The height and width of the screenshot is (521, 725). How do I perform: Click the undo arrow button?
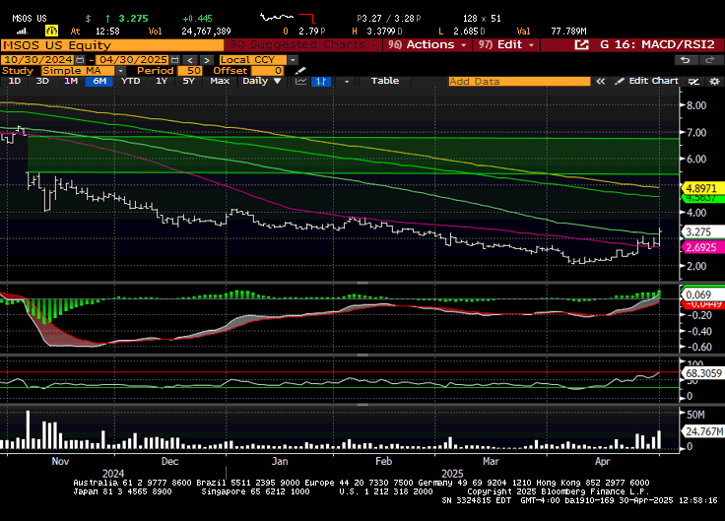click(686, 60)
